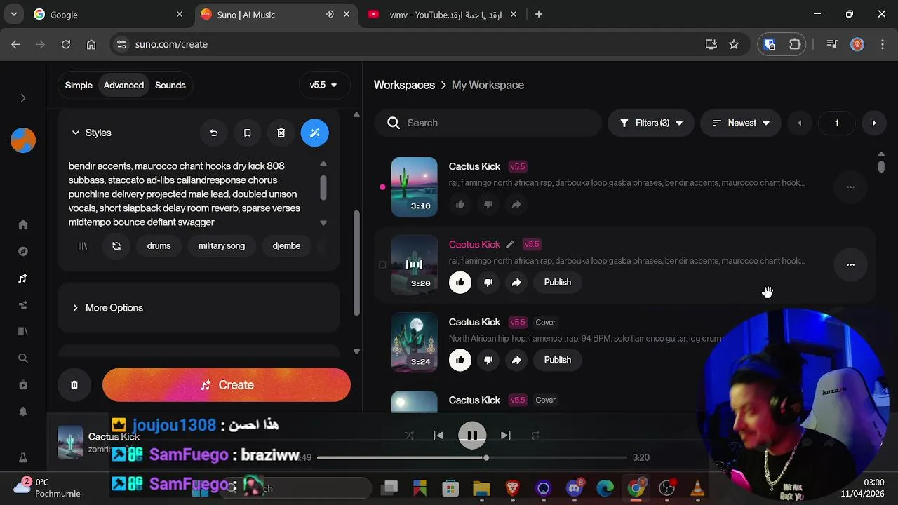This screenshot has height=505, width=898.
Task: Dislike the Cactus Kick 3:20 song
Action: tap(488, 283)
